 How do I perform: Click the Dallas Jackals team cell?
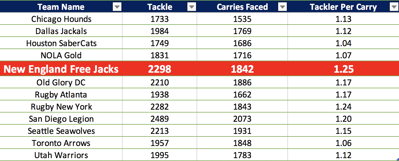pyautogui.click(x=61, y=31)
